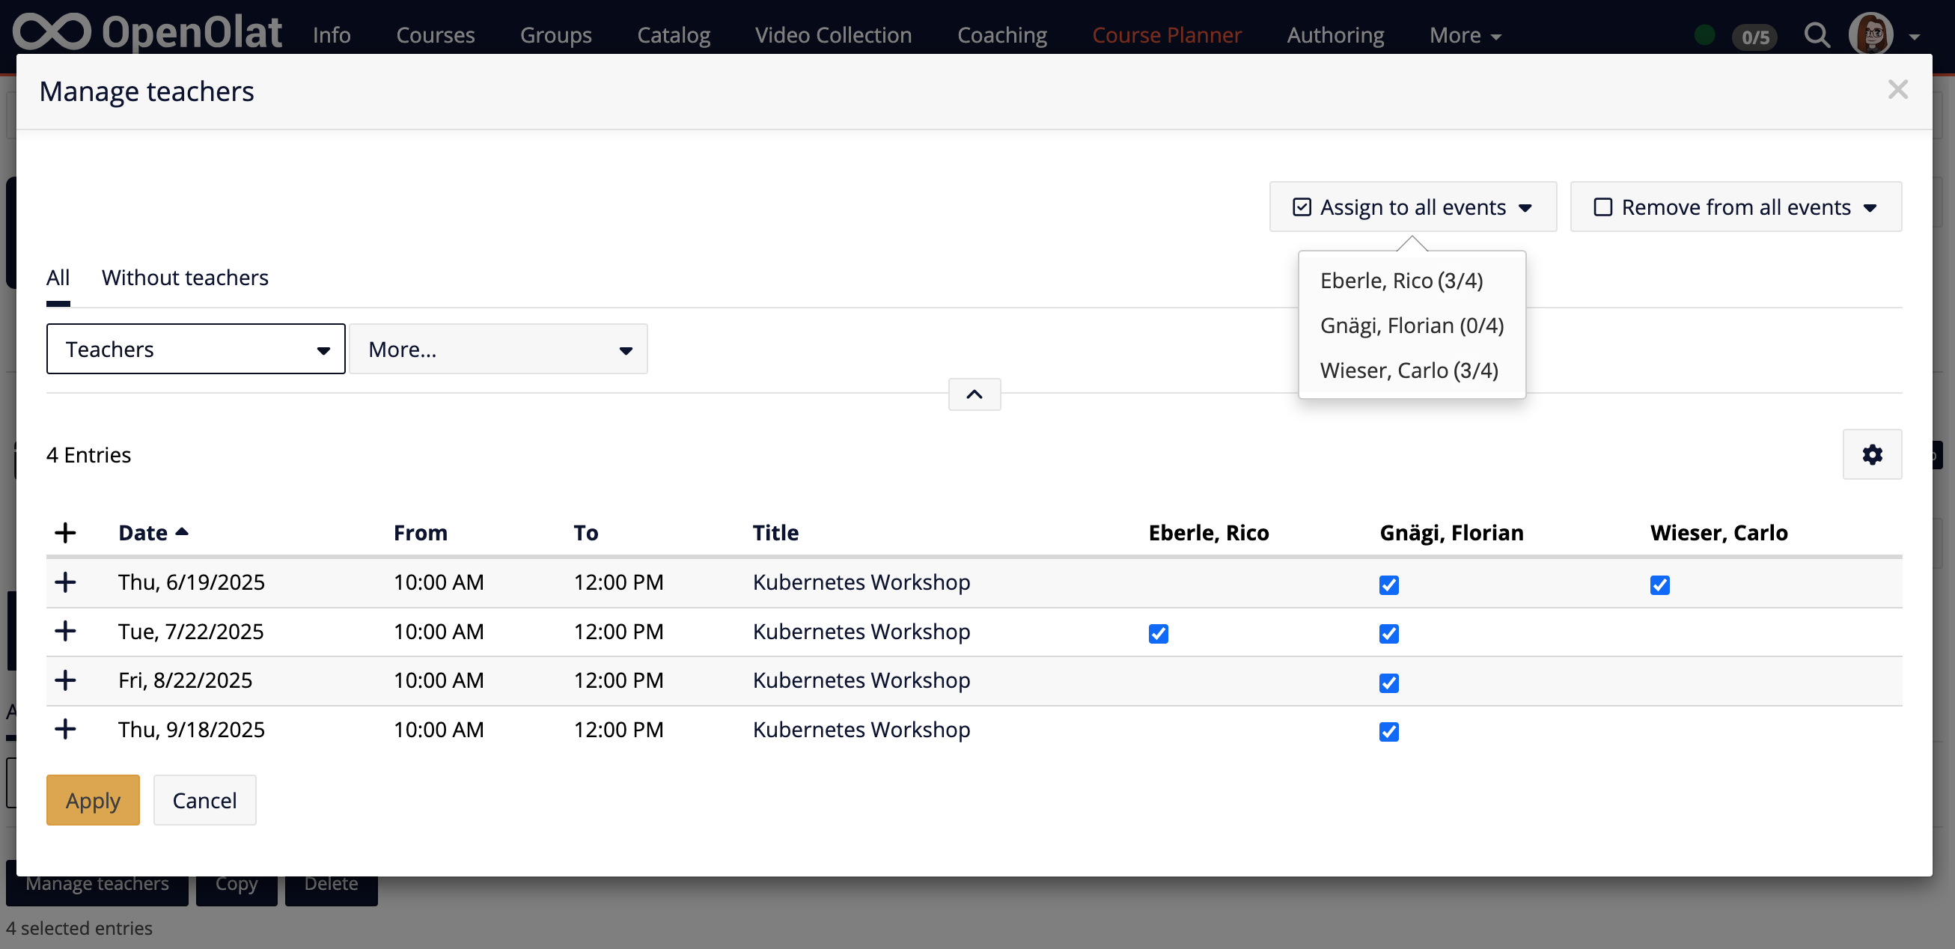Viewport: 1955px width, 949px height.
Task: Click the green presence status indicator
Action: tap(1704, 35)
